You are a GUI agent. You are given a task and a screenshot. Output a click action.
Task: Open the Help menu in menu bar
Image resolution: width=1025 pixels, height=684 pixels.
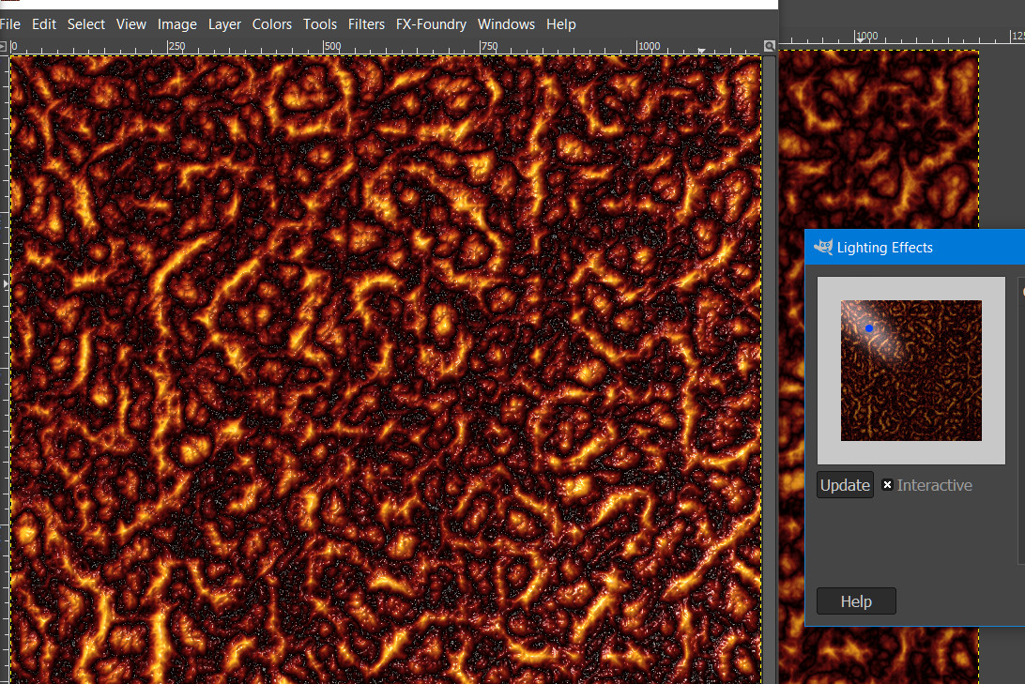561,24
